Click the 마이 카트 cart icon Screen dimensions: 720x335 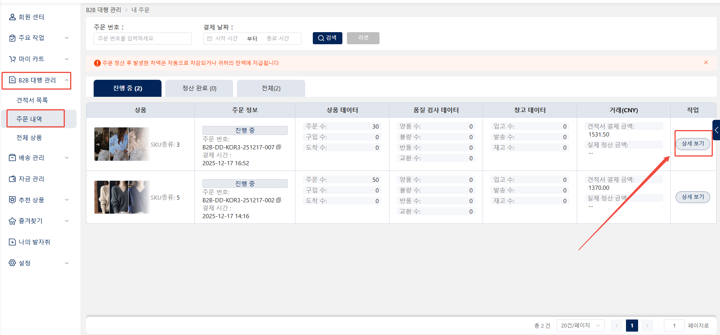13,59
